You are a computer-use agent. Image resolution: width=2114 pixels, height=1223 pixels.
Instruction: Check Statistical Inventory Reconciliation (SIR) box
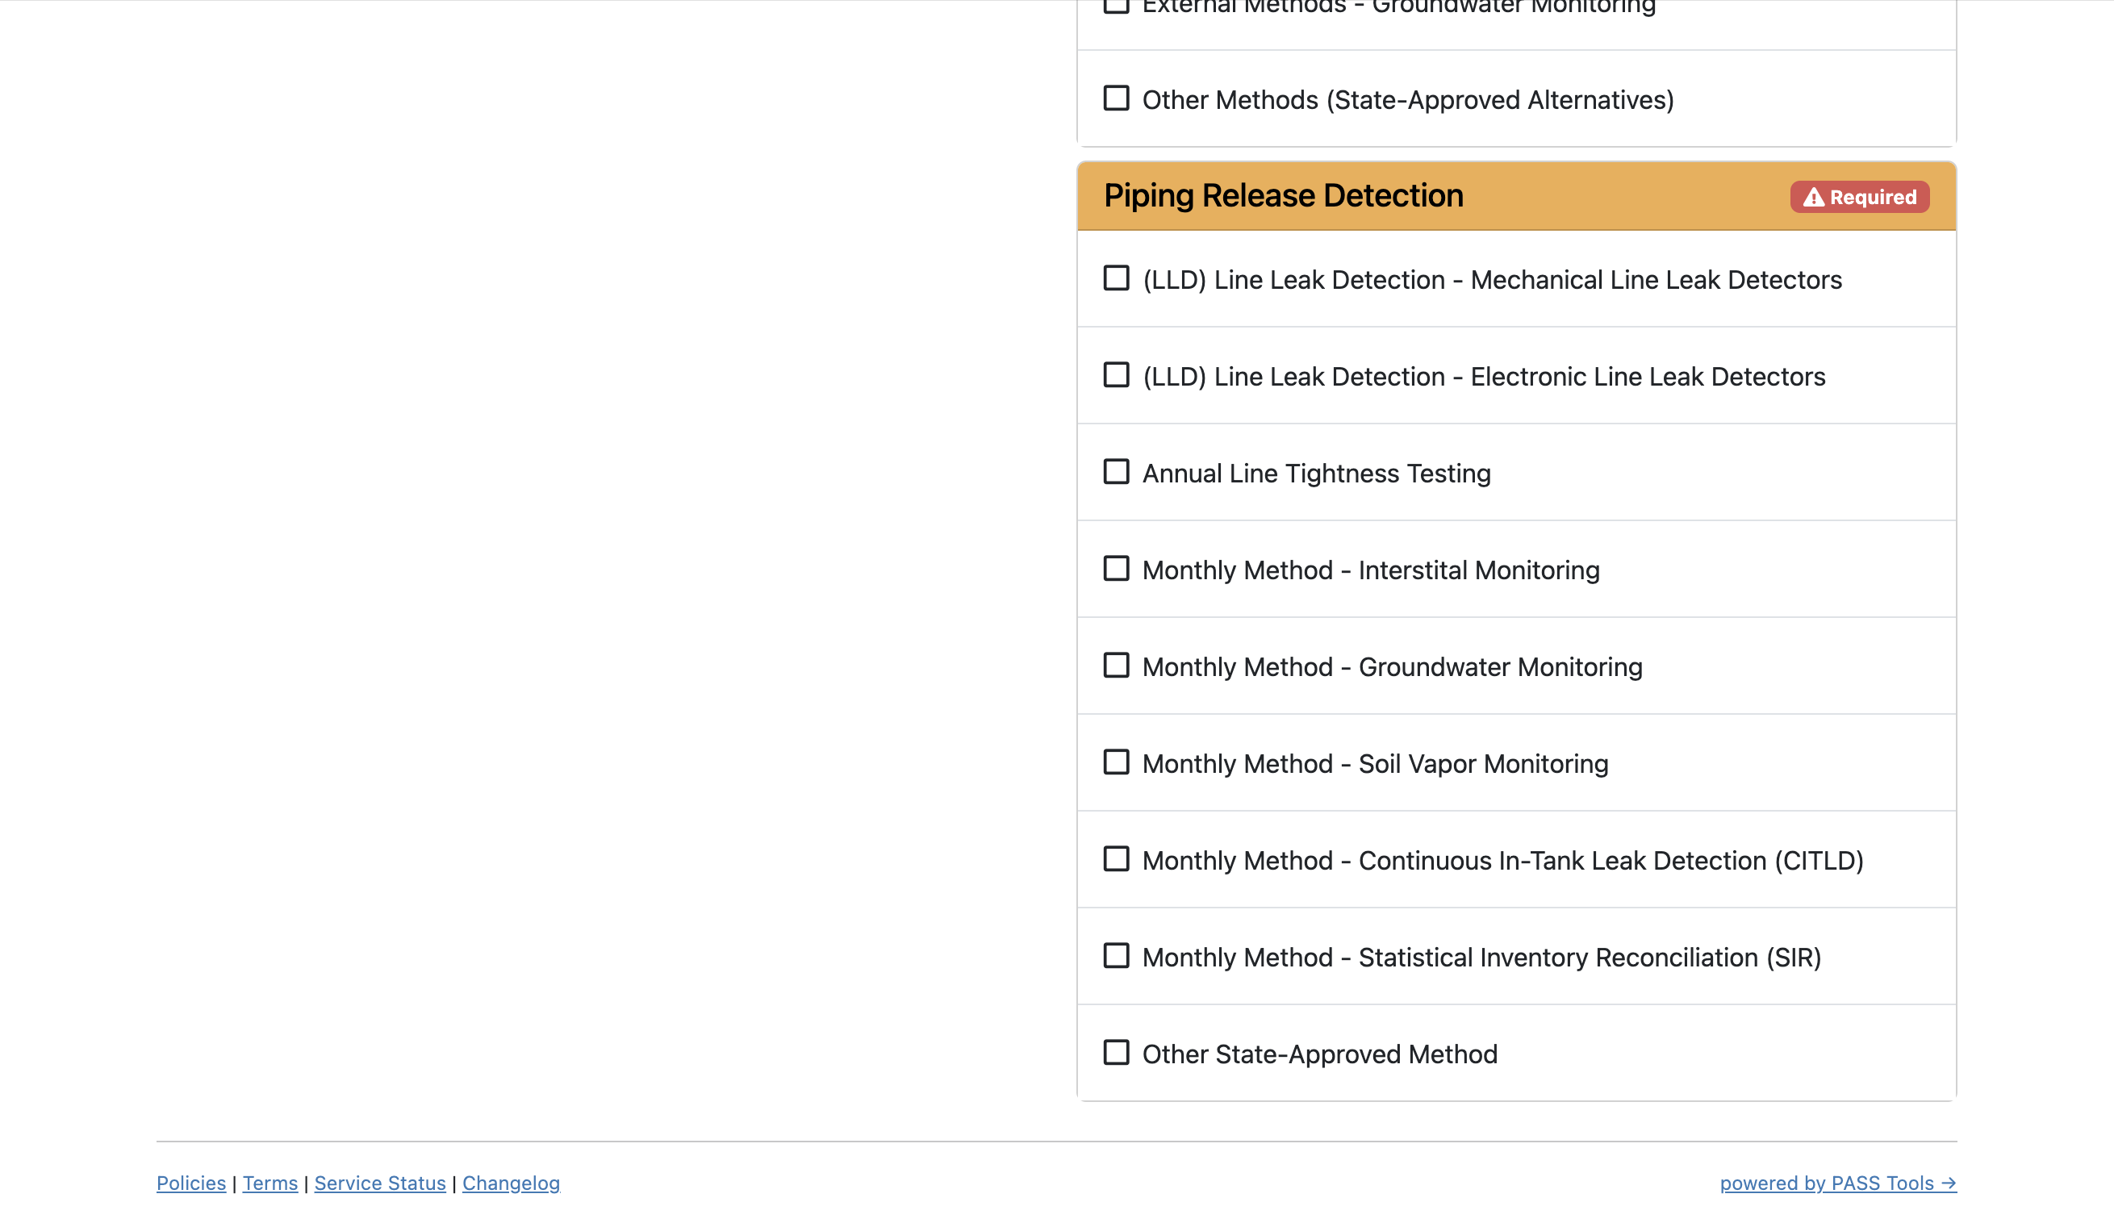tap(1116, 956)
